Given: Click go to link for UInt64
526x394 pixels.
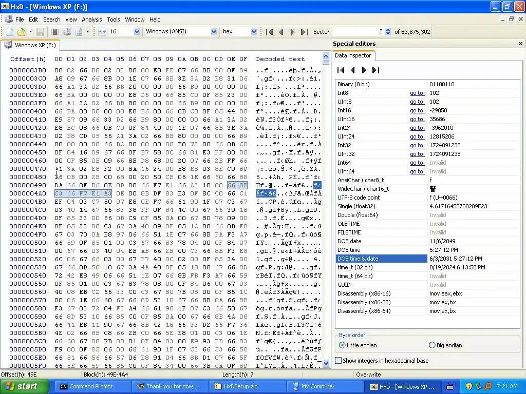Looking at the screenshot, I should point(417,171).
